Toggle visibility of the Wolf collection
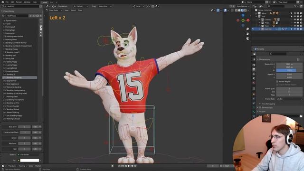Viewport: 304px width, 171px height. [x=295, y=17]
